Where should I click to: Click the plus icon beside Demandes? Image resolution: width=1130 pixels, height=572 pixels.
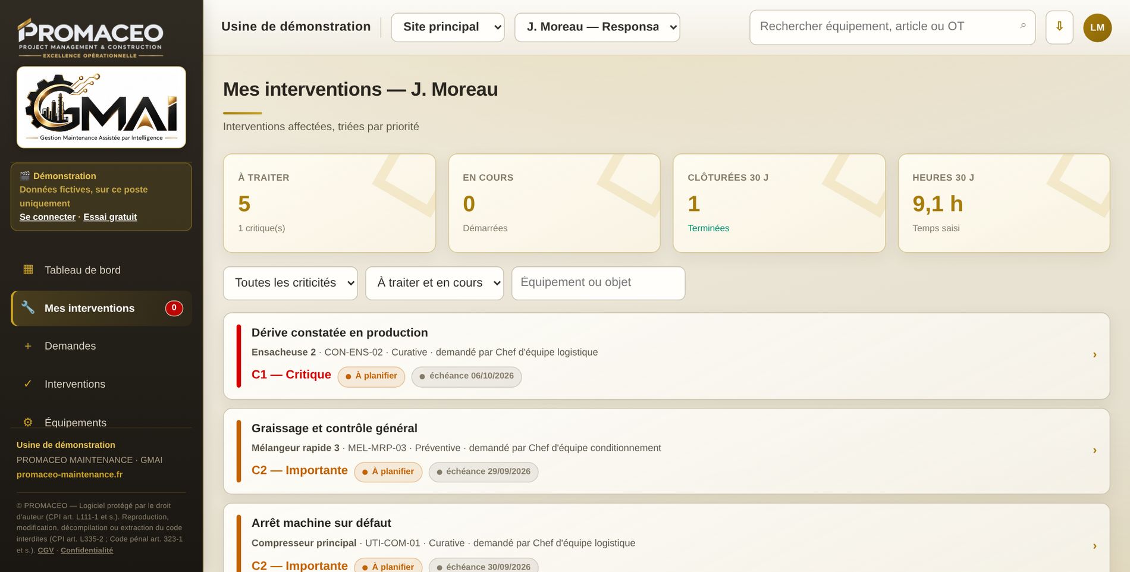pyautogui.click(x=28, y=346)
